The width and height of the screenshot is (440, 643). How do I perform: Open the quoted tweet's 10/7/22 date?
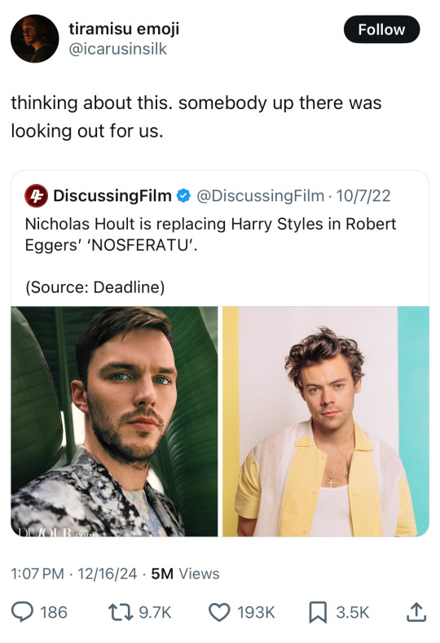tap(363, 195)
